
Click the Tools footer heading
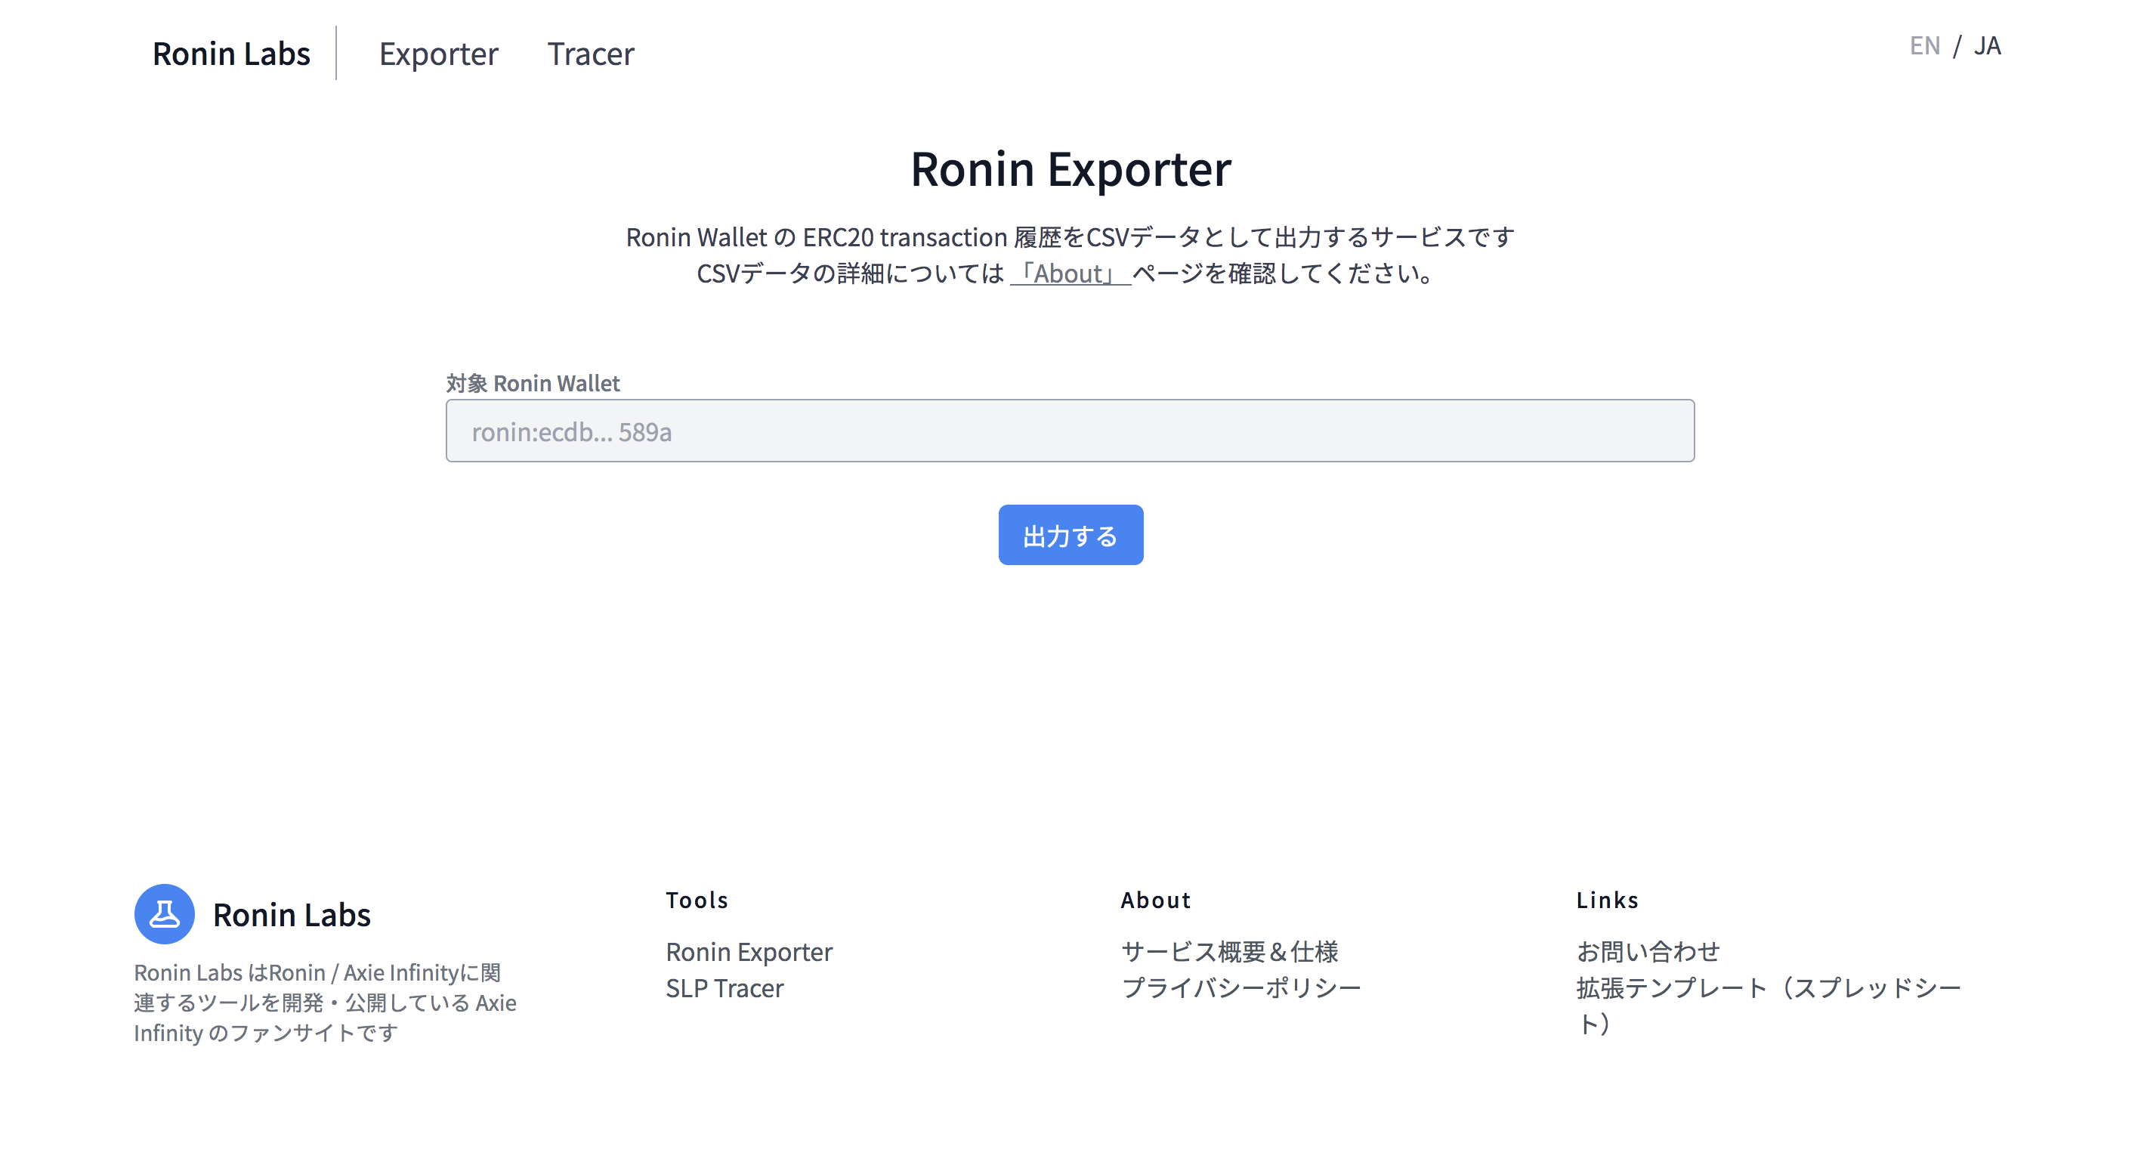pyautogui.click(x=697, y=901)
